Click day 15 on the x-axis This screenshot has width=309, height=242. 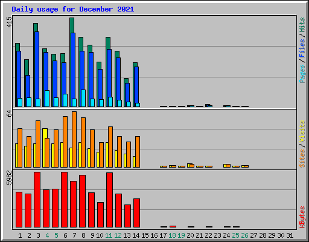(145, 235)
